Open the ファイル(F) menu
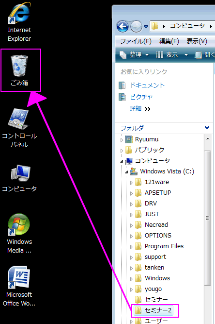The image size is (215, 324). tap(136, 41)
